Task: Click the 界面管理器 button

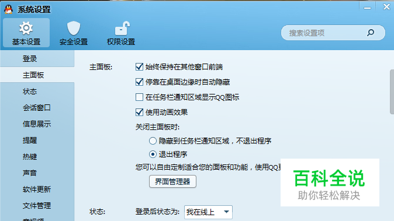Action: (x=172, y=181)
